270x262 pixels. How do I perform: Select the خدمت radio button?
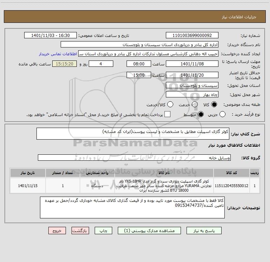pos(195,104)
